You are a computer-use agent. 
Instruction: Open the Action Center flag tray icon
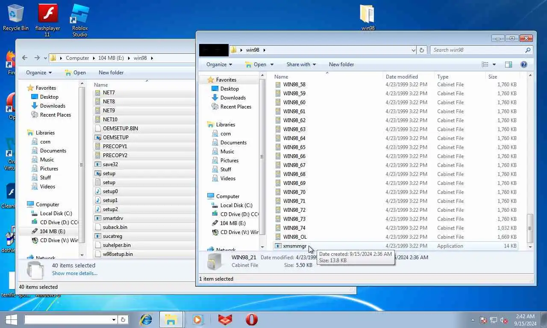coord(483,320)
